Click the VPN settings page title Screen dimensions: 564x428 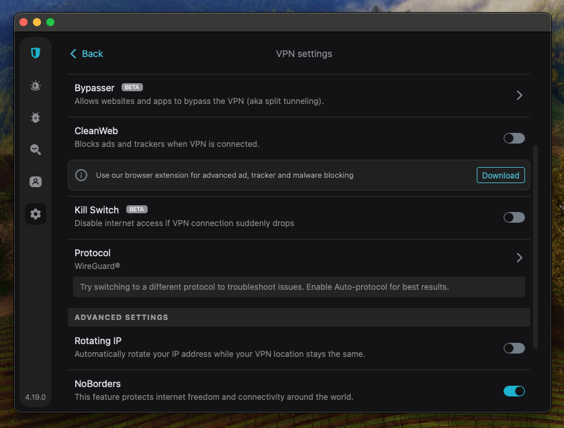click(304, 54)
